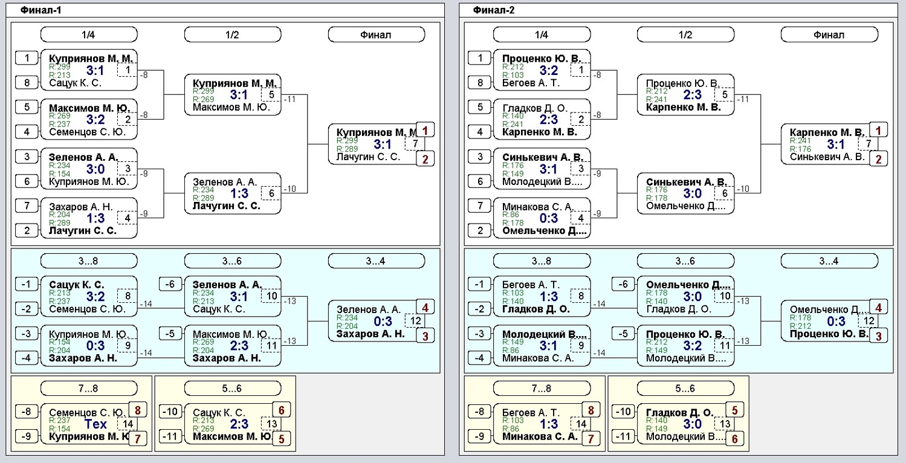This screenshot has height=463, width=906.
Task: Click match number 7 box in Финал-2 final
Action: click(x=868, y=144)
